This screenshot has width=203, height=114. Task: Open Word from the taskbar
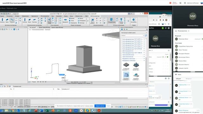click(x=41, y=111)
